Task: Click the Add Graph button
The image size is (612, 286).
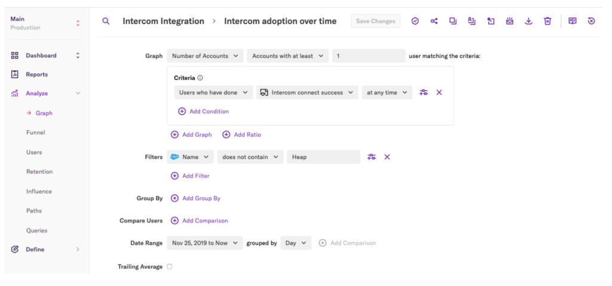Action: pyautogui.click(x=191, y=134)
